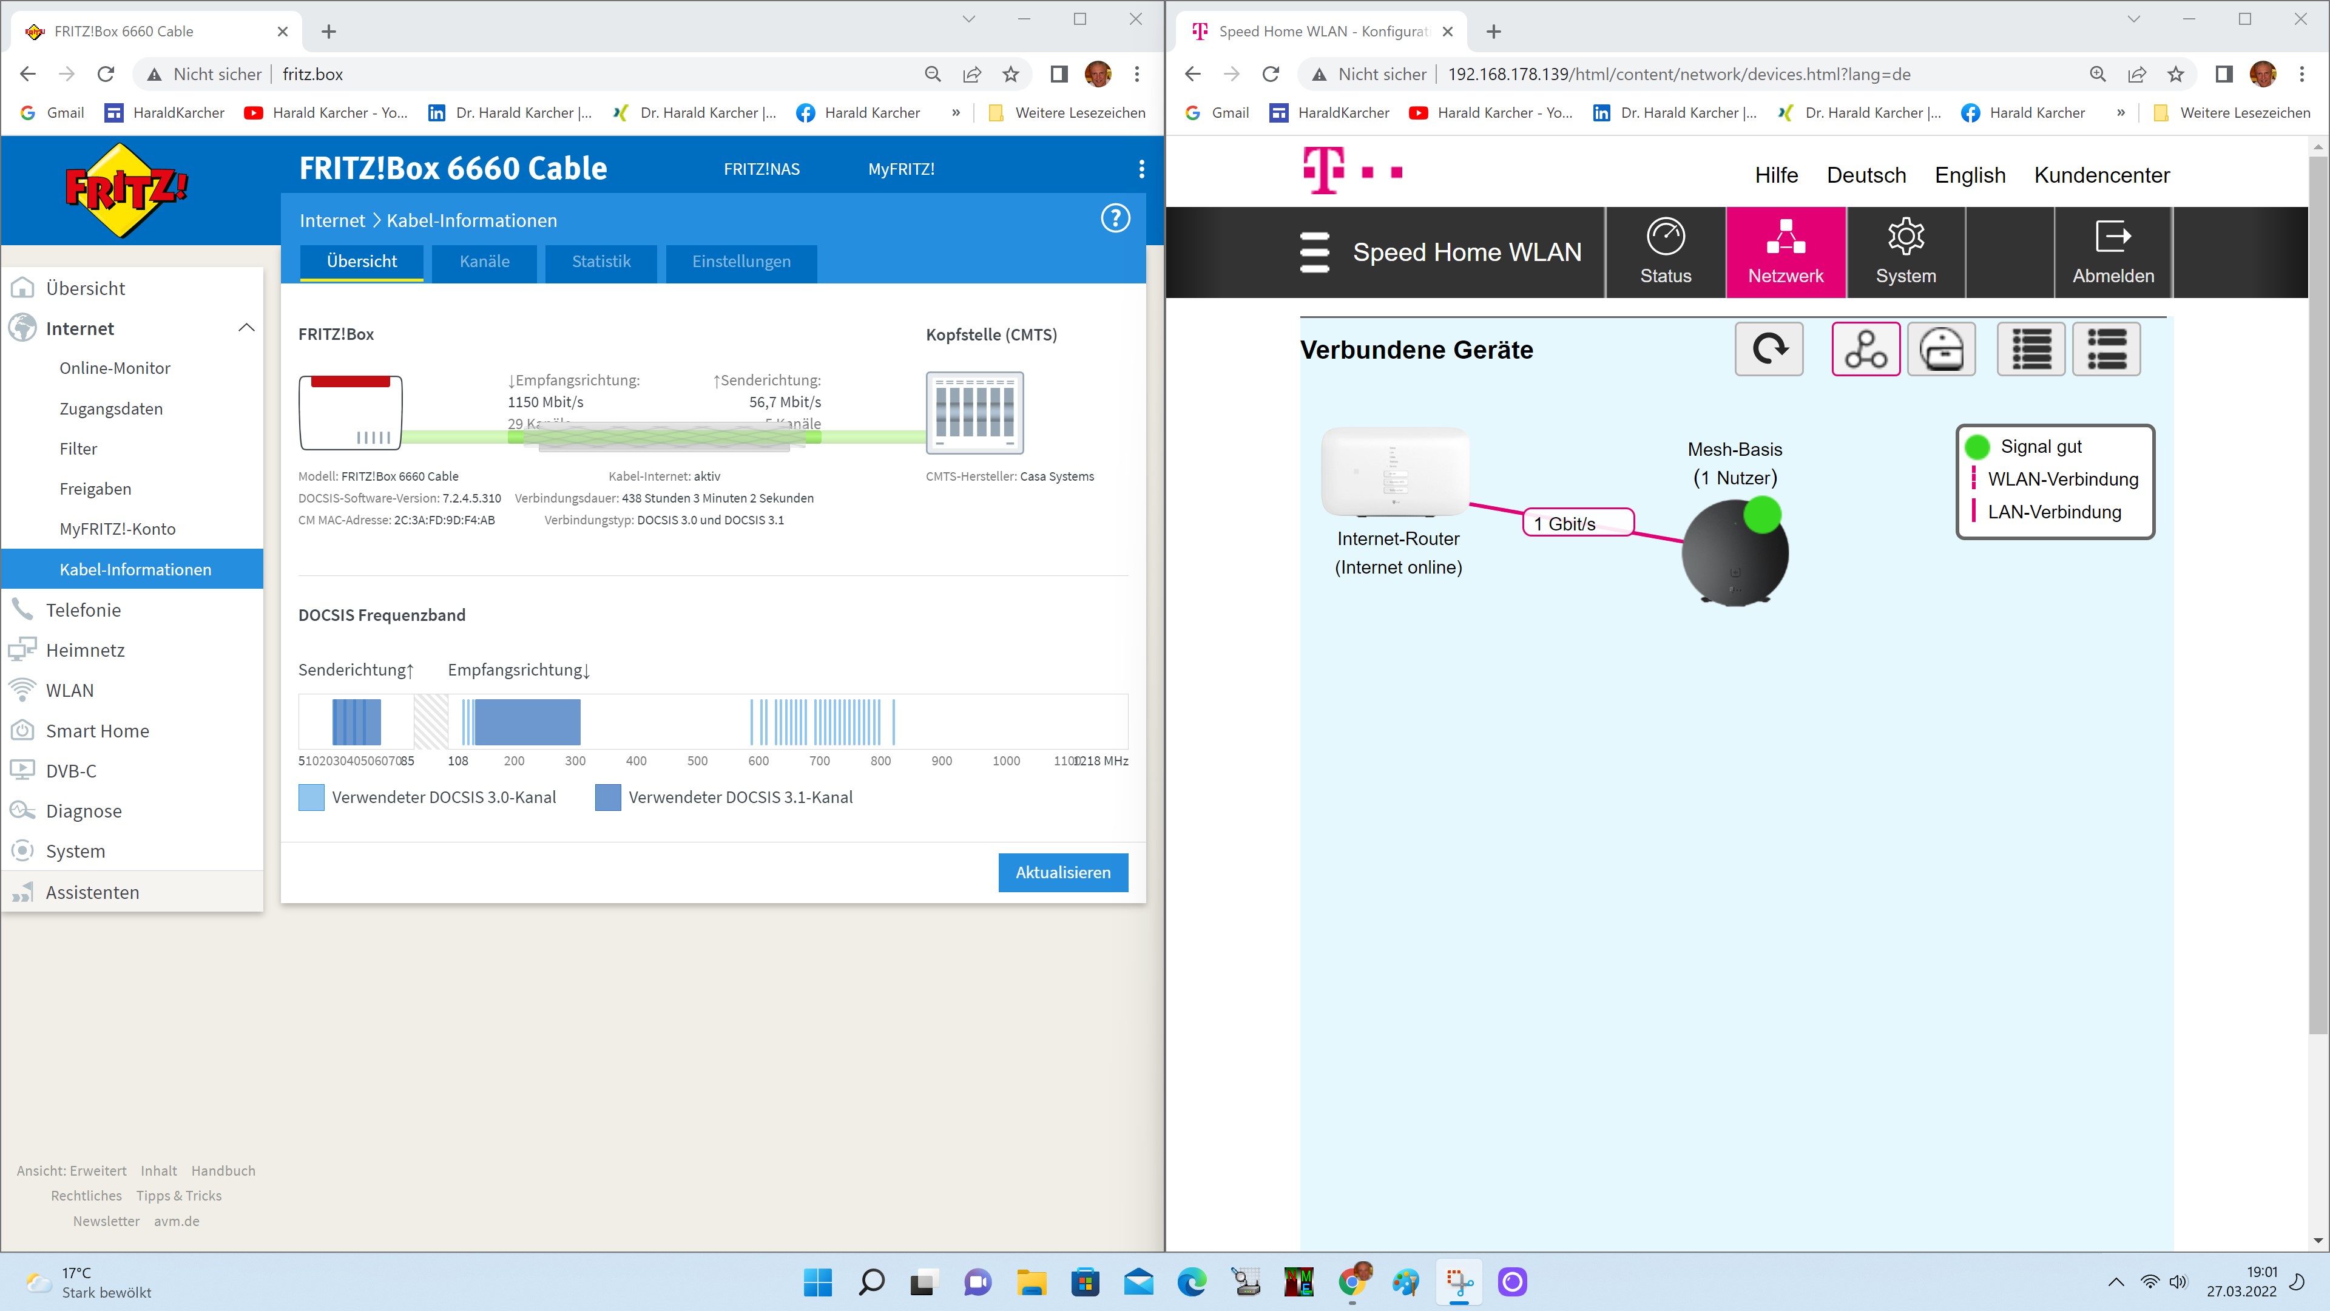
Task: Show more bookmarks in the FRITZ!Box window
Action: coord(955,112)
